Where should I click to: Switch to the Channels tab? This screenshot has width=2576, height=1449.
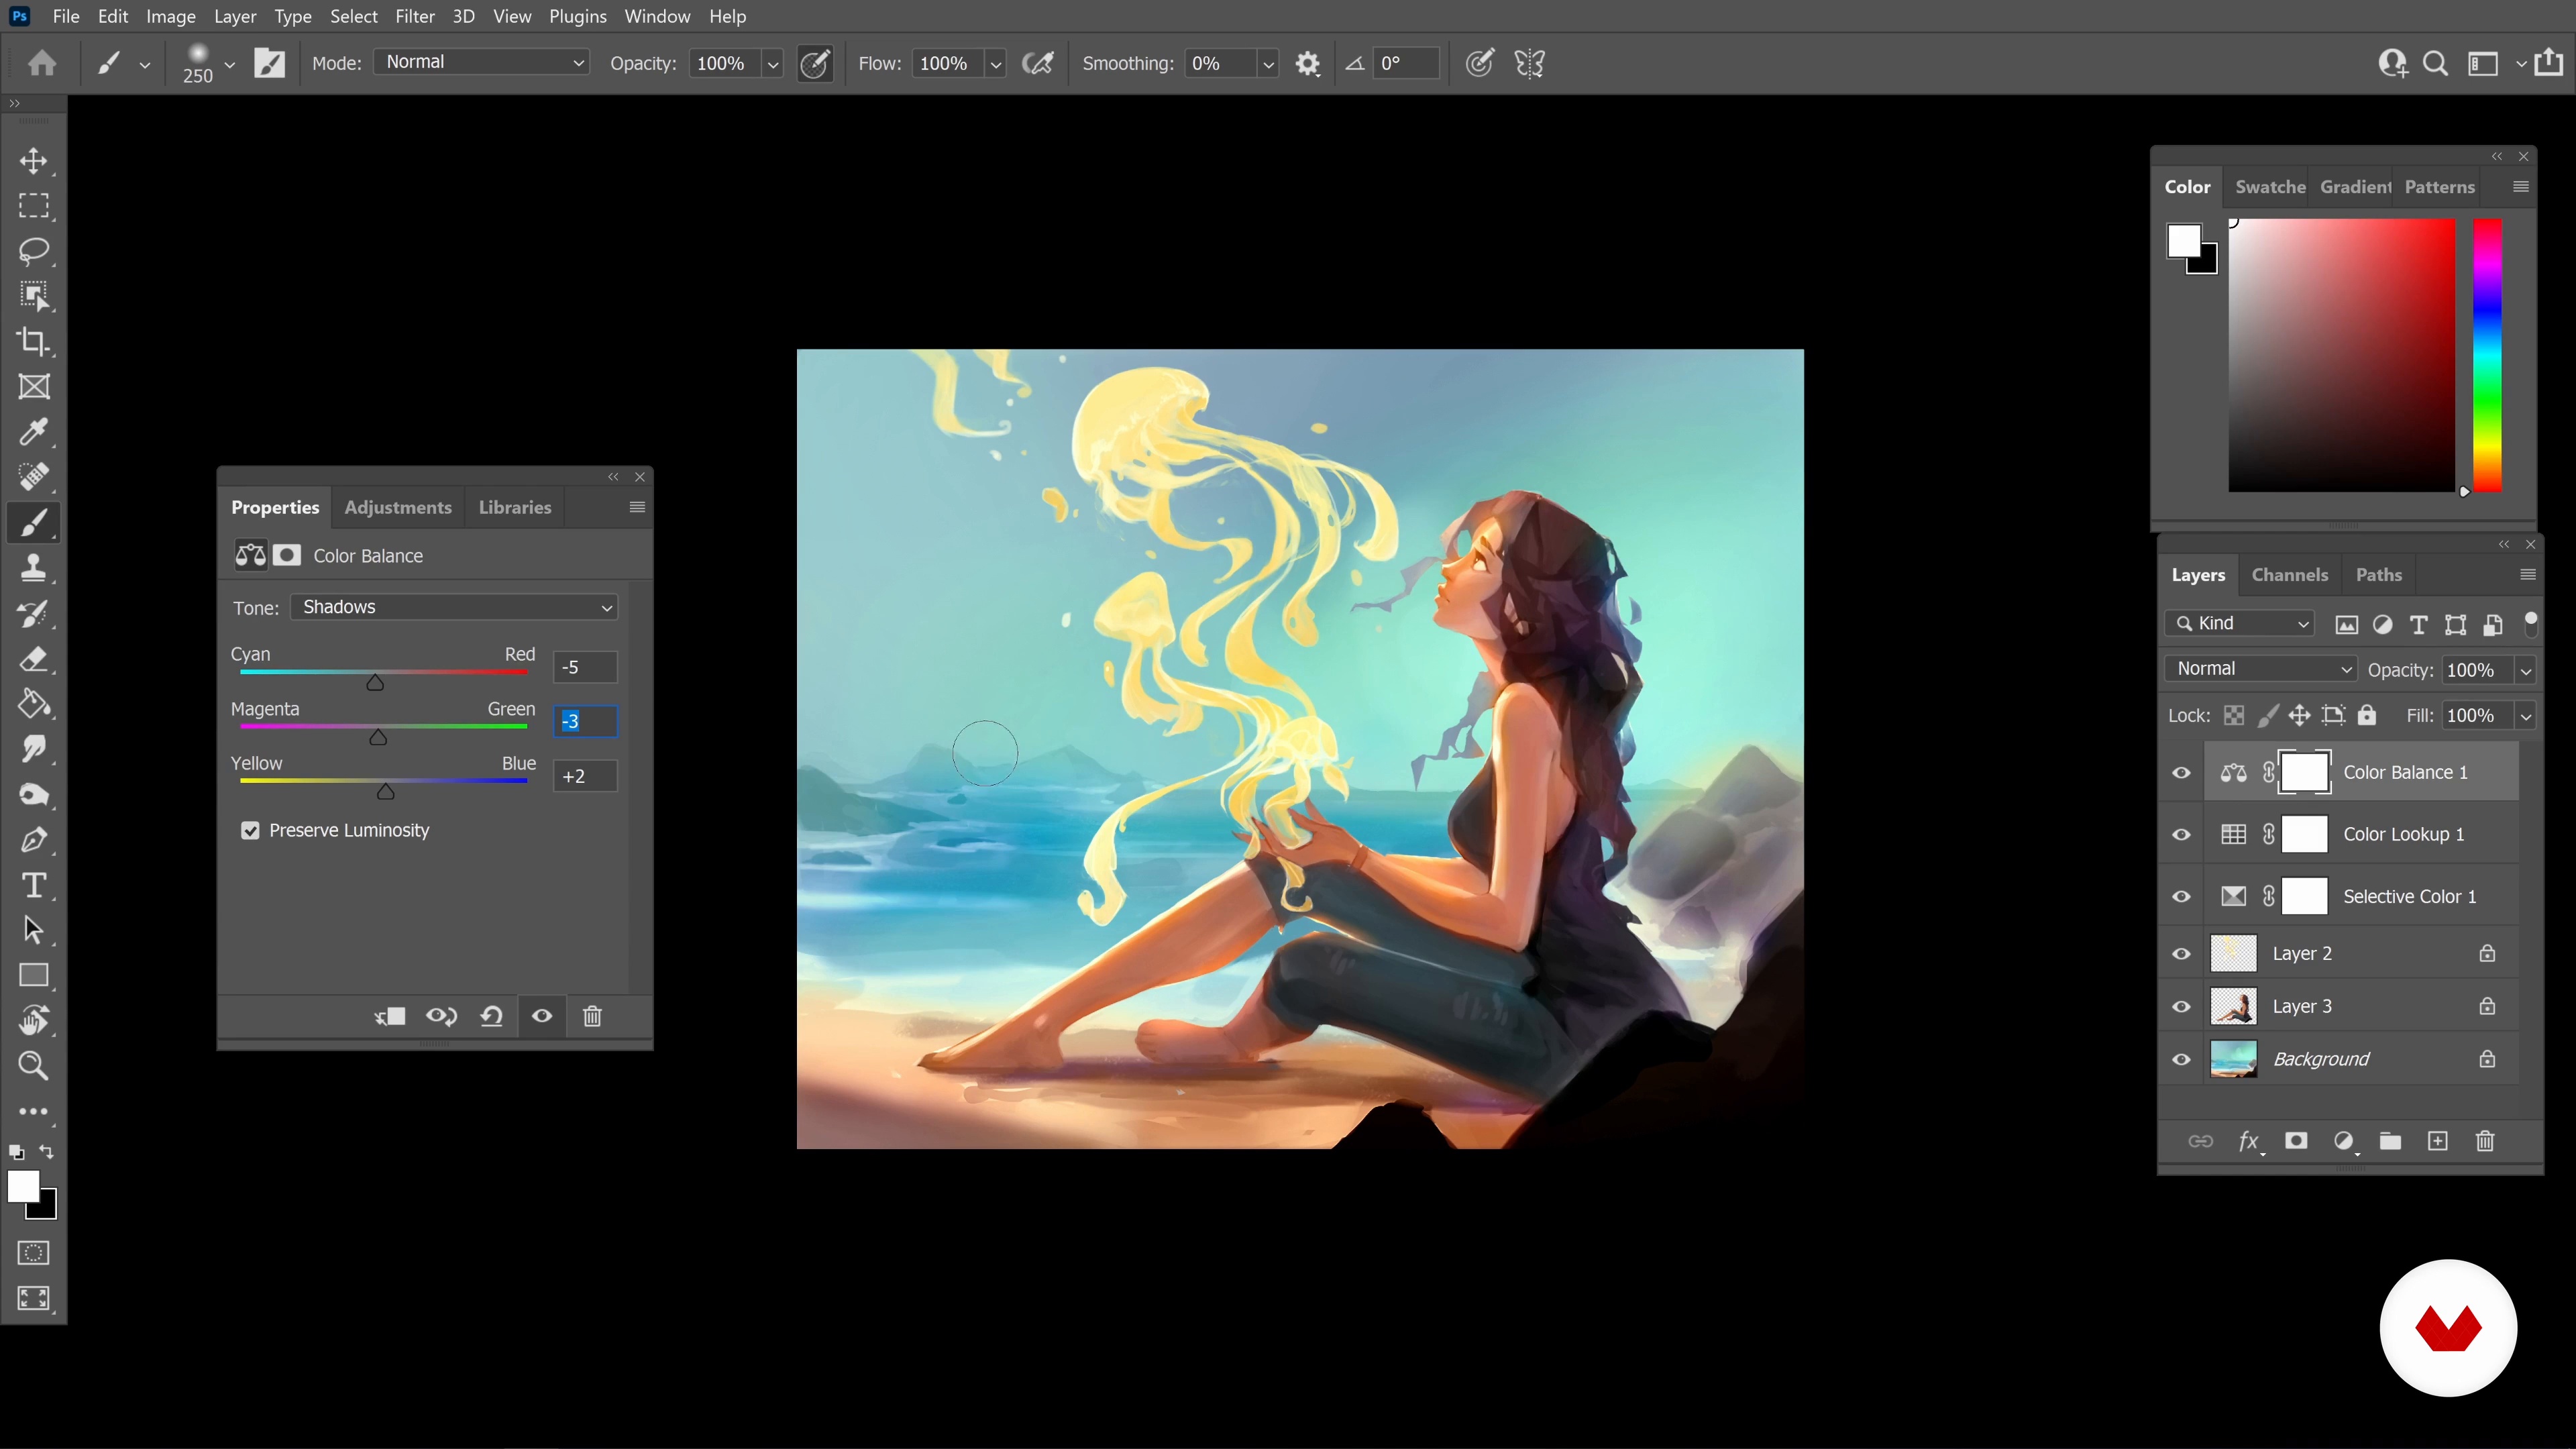click(2290, 574)
